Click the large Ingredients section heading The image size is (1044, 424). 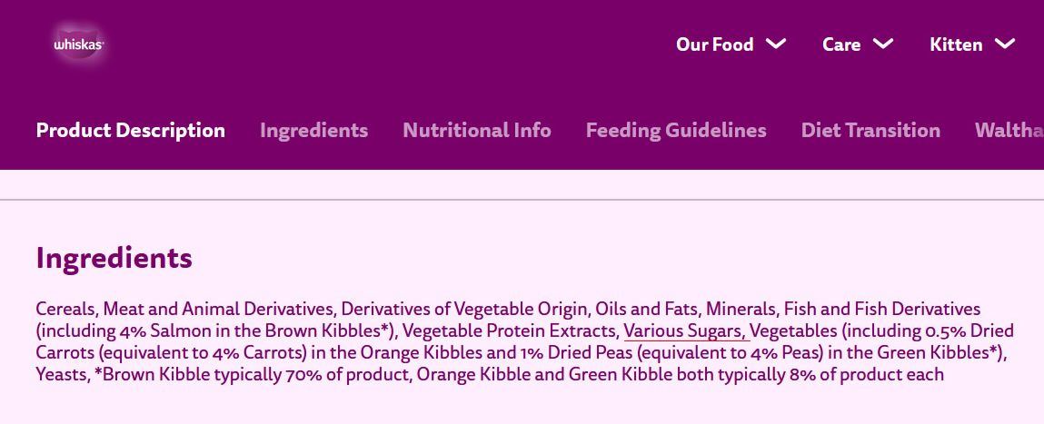tap(114, 258)
